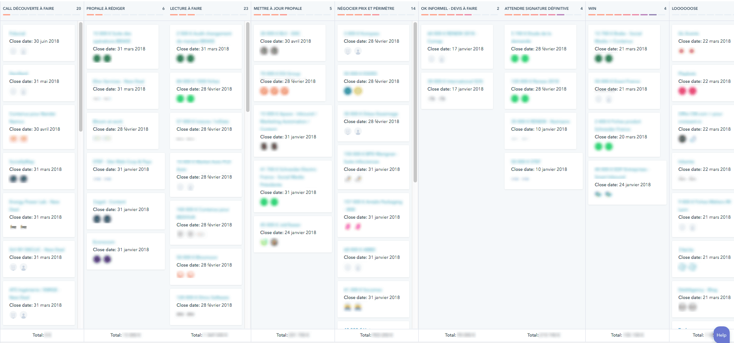Click Close date 30 avril 2018 in Mettre à jour Propale
734x343 pixels.
click(285, 41)
